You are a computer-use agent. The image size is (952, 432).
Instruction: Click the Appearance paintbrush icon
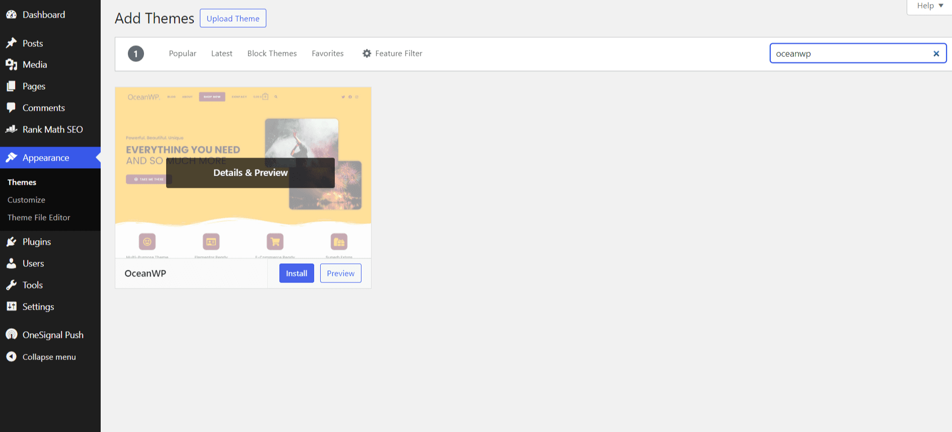[11, 158]
